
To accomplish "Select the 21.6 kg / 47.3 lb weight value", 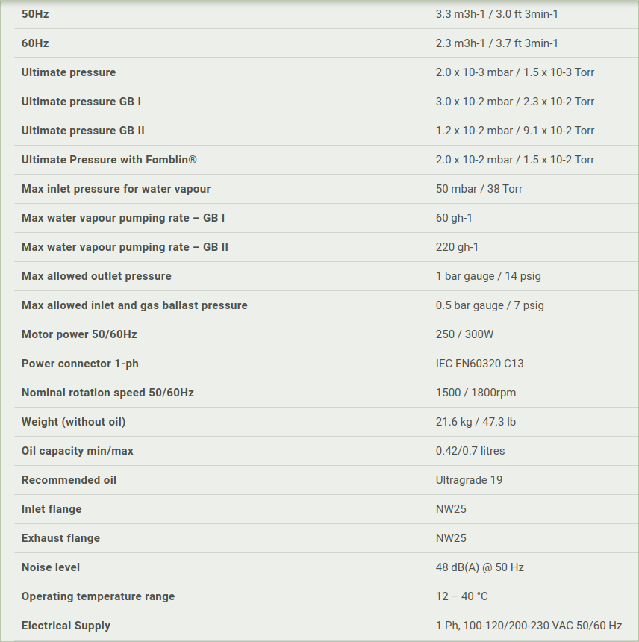I will tap(476, 422).
